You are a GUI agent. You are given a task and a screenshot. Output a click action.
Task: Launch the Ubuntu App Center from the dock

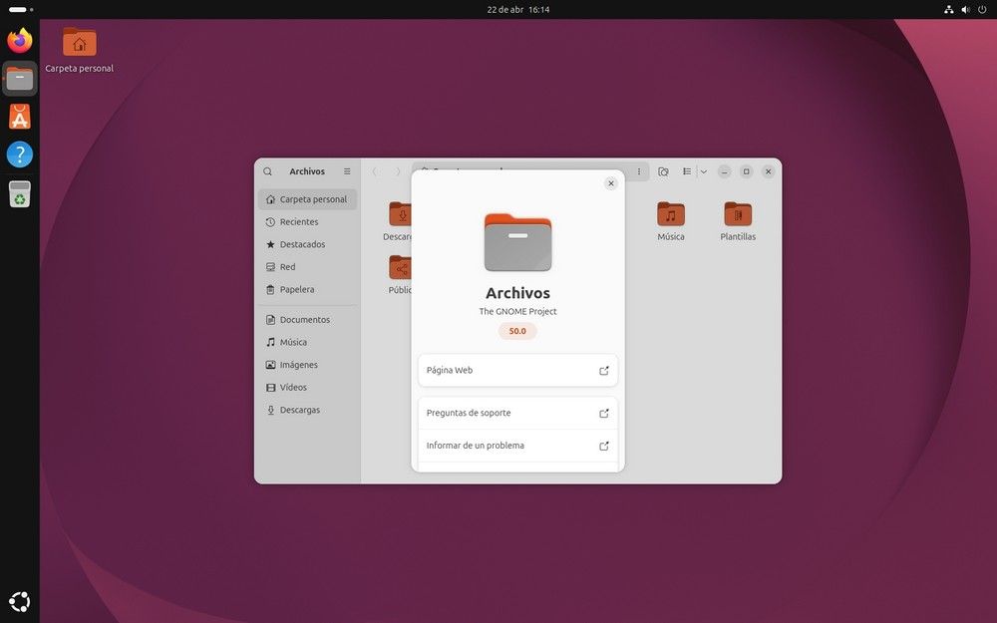(20, 117)
